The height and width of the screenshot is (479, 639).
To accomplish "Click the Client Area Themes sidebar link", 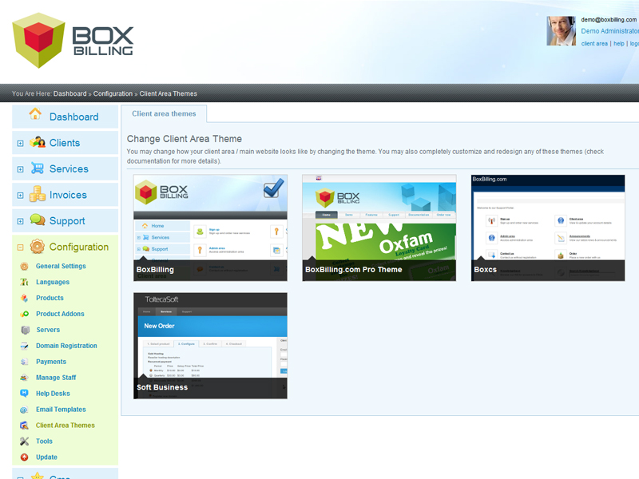I will coord(65,426).
